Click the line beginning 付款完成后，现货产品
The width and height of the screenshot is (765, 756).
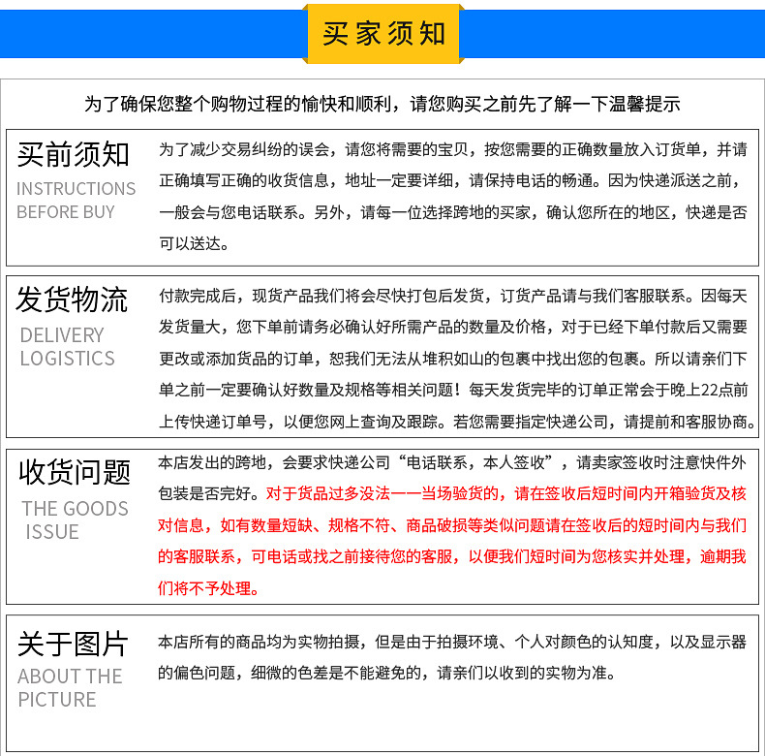pyautogui.click(x=452, y=297)
